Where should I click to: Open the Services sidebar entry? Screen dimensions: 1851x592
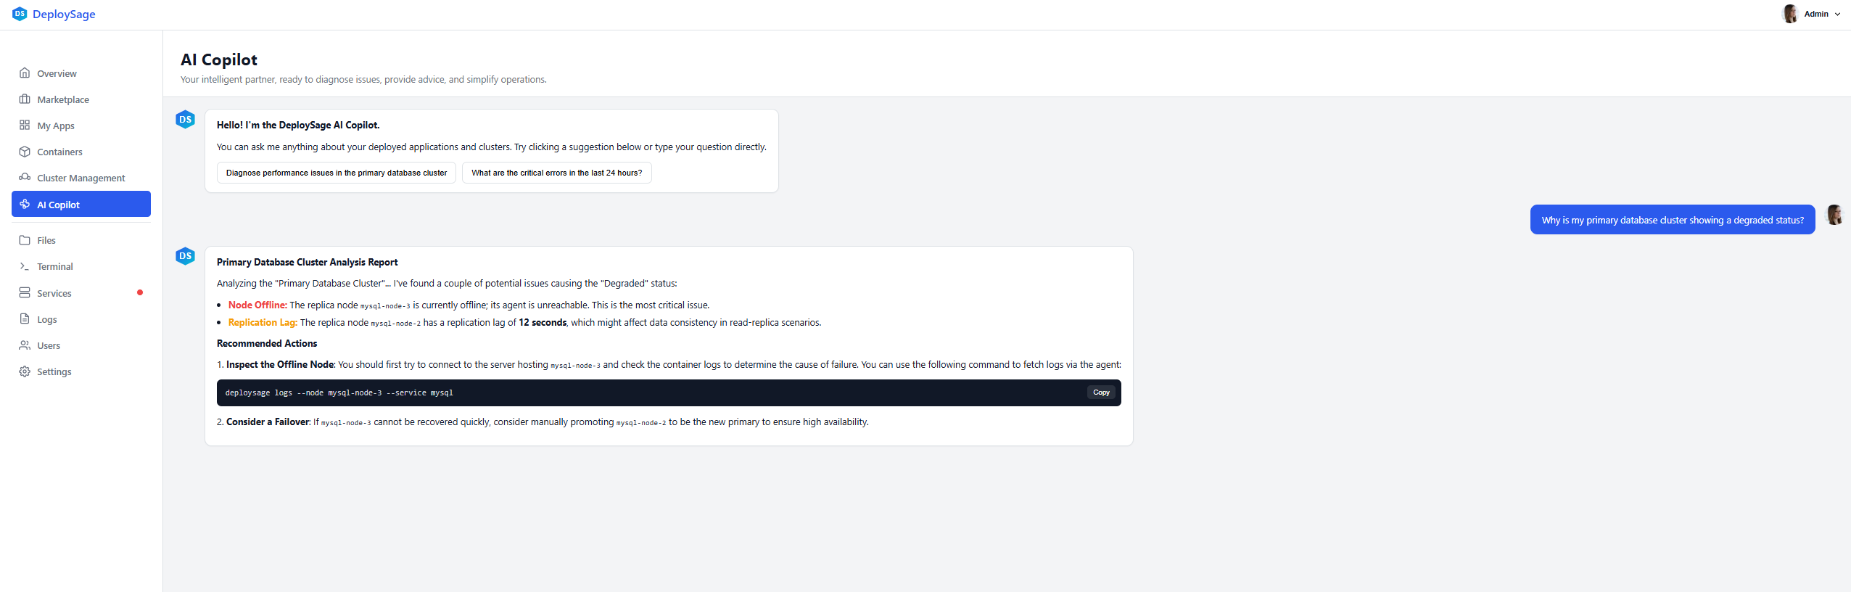pyautogui.click(x=54, y=292)
